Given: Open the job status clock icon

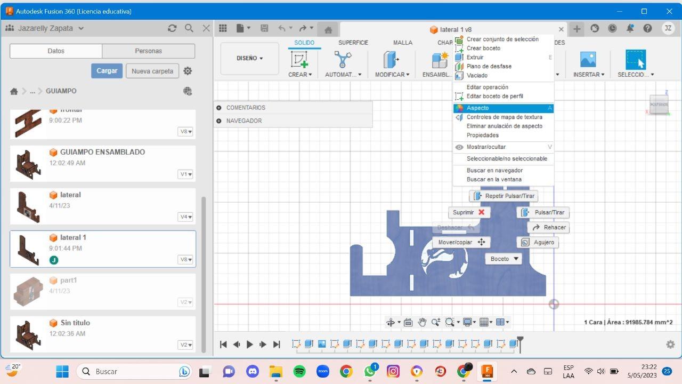Looking at the screenshot, I should [612, 29].
